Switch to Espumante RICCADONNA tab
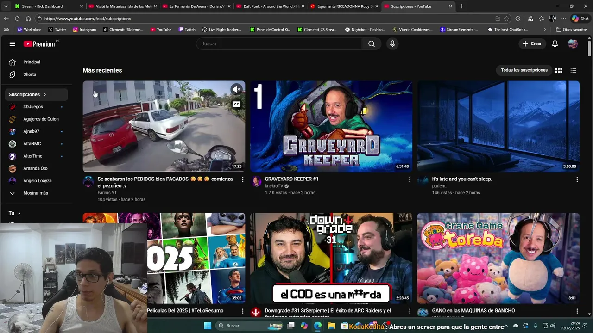This screenshot has width=593, height=333. (x=345, y=6)
